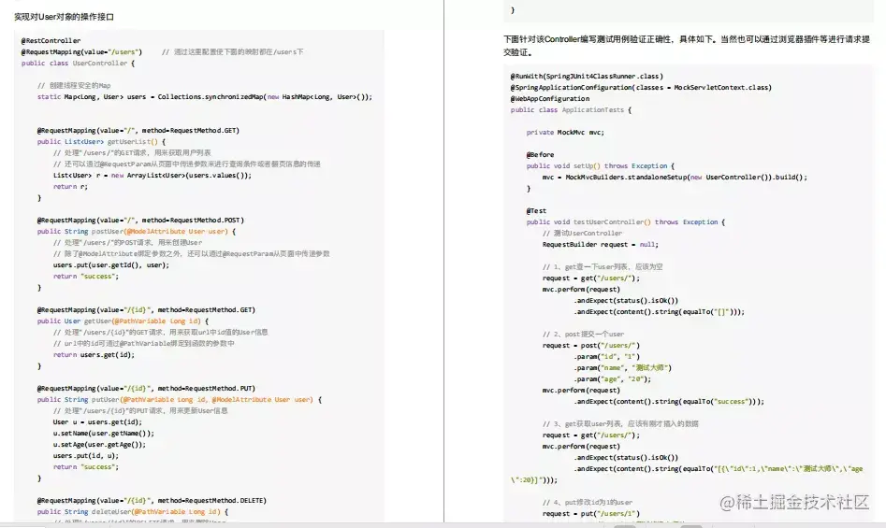886x528 pixels.
Task: Click the line with equalTo("success")
Action: [x=669, y=402]
